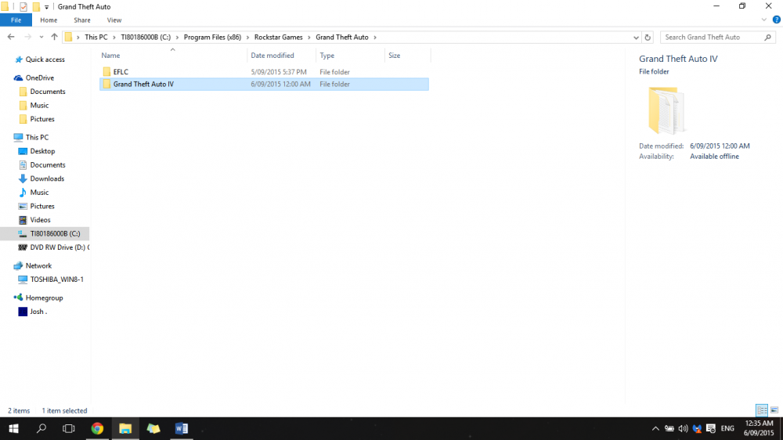Open the Windows Start menu

13,428
